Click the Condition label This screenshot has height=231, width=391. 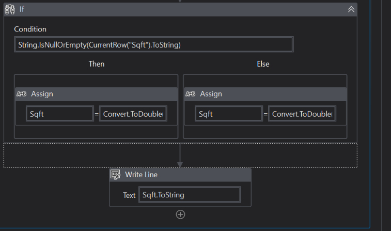(x=30, y=29)
